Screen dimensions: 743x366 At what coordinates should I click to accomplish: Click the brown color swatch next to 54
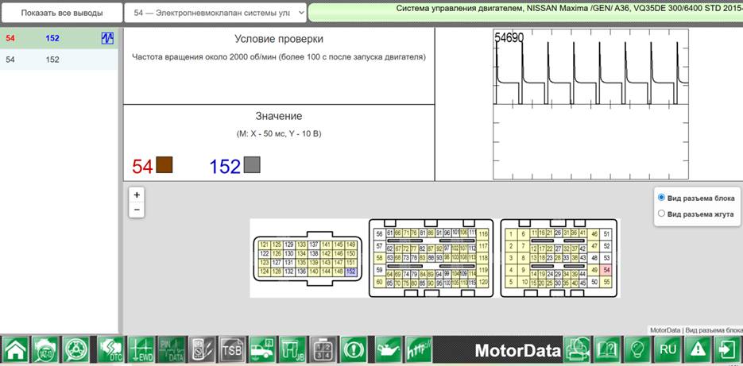164,165
